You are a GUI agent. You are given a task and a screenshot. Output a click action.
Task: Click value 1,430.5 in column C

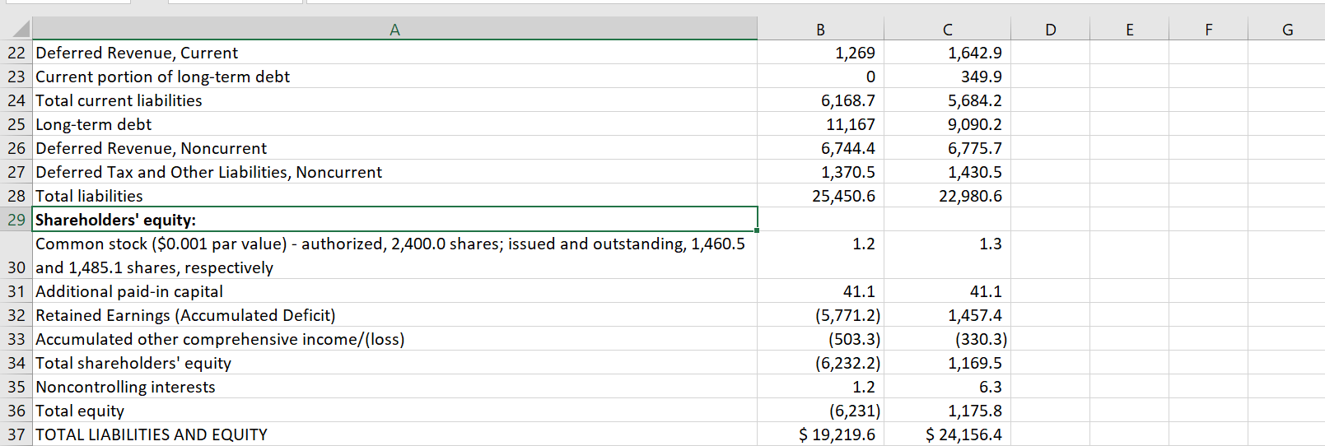coord(947,172)
